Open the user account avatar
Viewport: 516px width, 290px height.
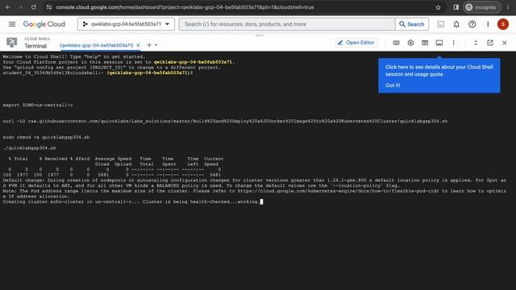tap(503, 24)
